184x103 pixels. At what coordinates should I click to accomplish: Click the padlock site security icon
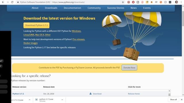point(18,2)
